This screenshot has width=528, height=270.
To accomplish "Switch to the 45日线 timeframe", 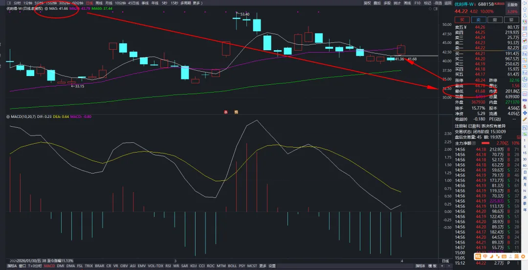I will tap(133, 3).
